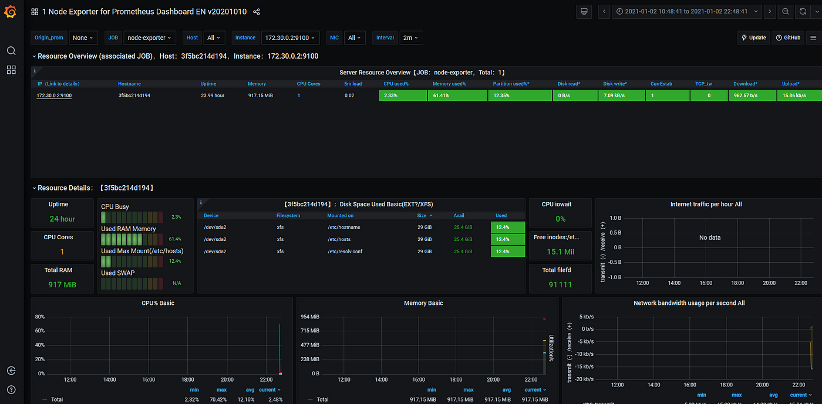Sort disk table by Mounted on column
This screenshot has height=404, width=822.
pos(341,216)
